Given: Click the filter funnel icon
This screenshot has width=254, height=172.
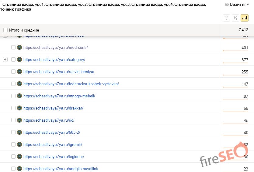Looking at the screenshot, I should 227,18.
